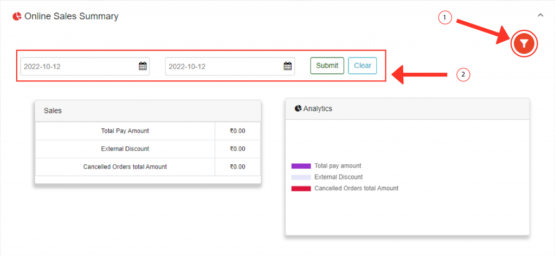Select the Total Pay Amount row label
555x256 pixels.
[125, 131]
